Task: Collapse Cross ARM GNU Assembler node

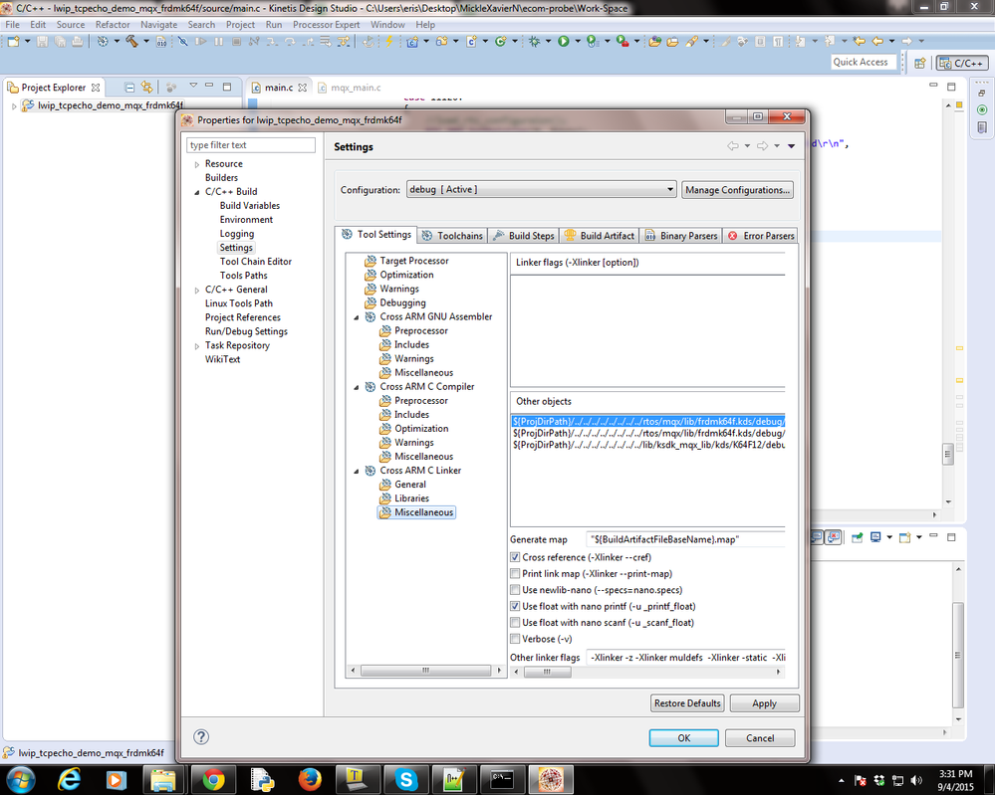Action: 357,317
